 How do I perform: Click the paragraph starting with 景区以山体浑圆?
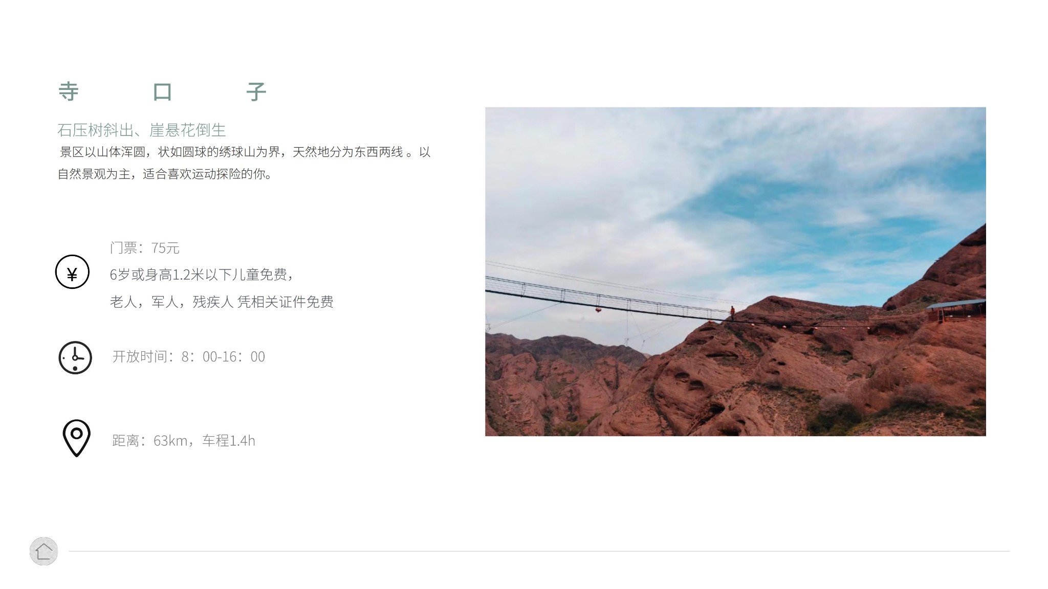[245, 163]
